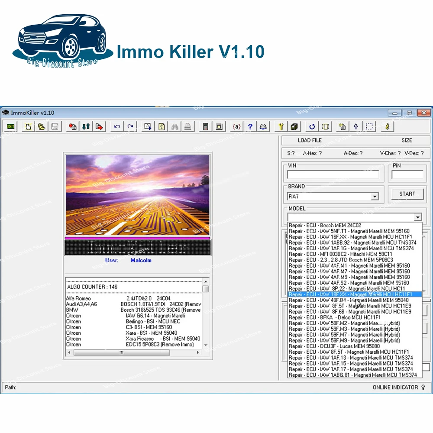The image size is (433, 433).
Task: Click the stacked documents icon
Action: (x=294, y=127)
